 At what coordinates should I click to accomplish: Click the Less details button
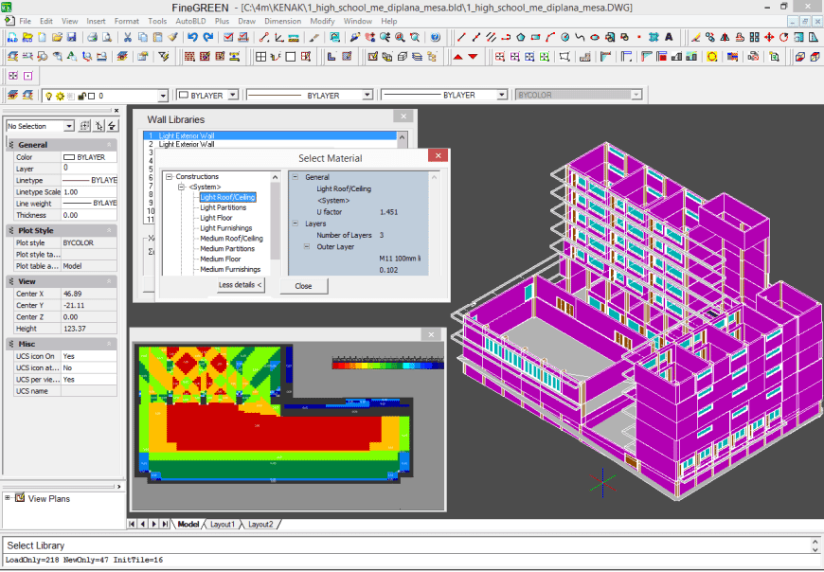[x=241, y=285]
